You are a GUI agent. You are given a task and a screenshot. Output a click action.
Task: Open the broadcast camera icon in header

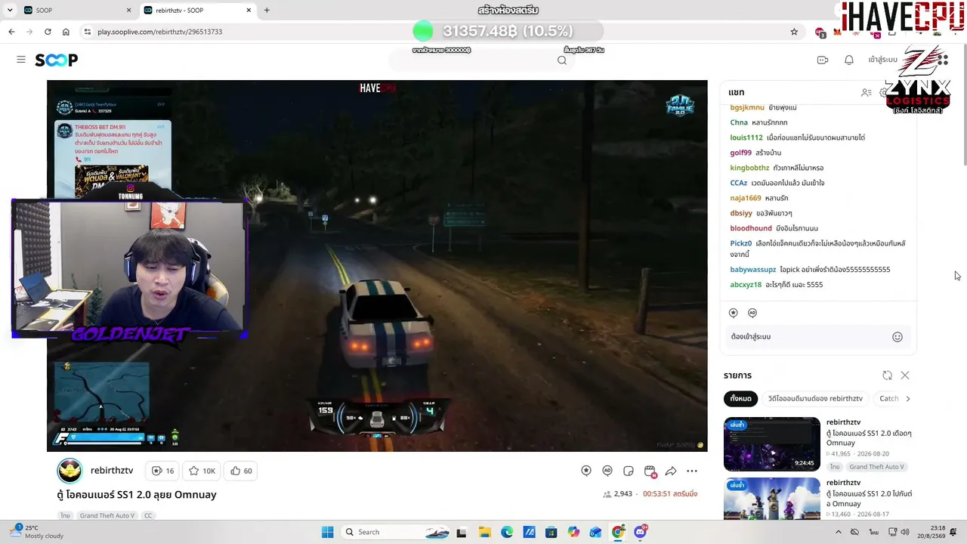[x=823, y=60]
